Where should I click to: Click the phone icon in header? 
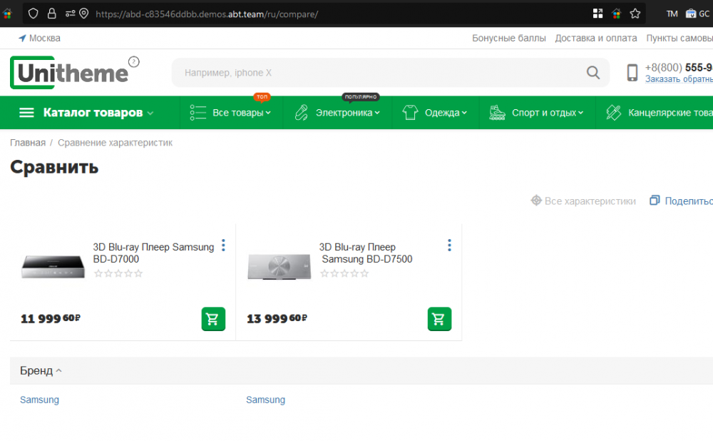coord(632,73)
